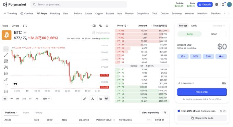The width and height of the screenshot is (233, 127).
Task: Copy the BTC market link icon
Action: pos(100,26)
